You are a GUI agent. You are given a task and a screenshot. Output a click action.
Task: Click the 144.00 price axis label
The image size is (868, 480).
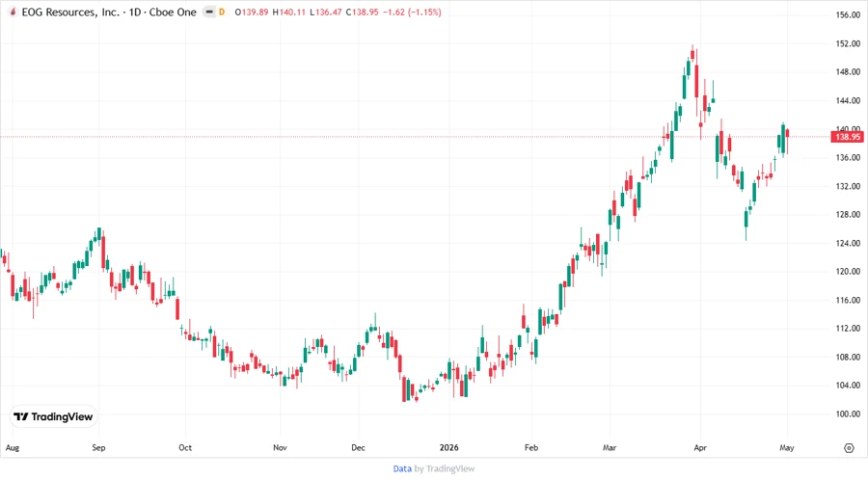pyautogui.click(x=848, y=100)
